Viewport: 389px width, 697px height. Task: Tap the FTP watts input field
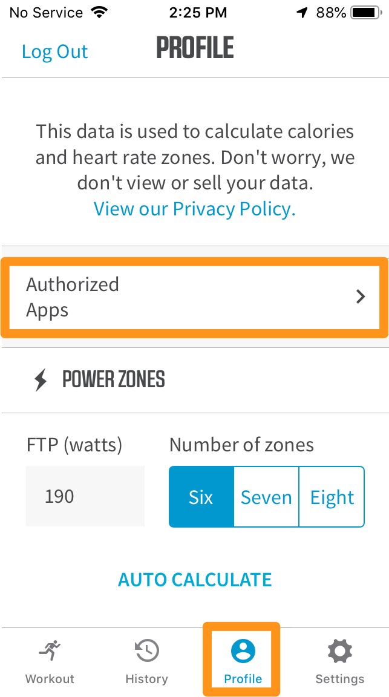click(x=85, y=496)
